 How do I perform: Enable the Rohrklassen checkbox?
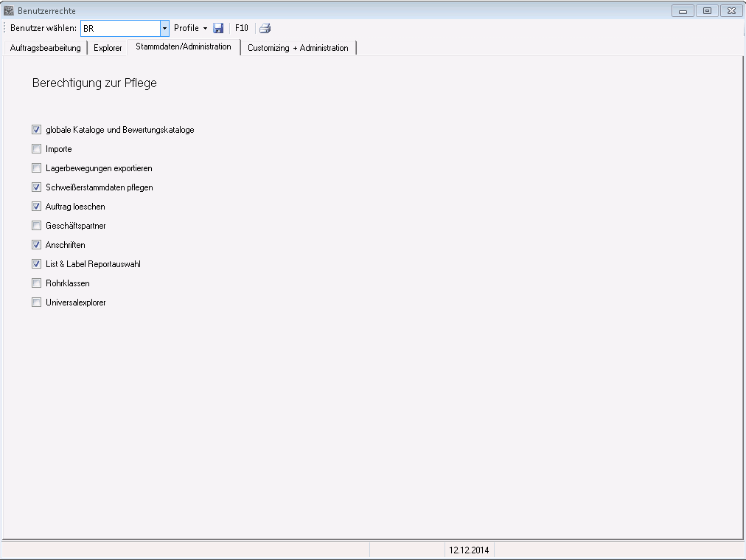click(x=37, y=283)
